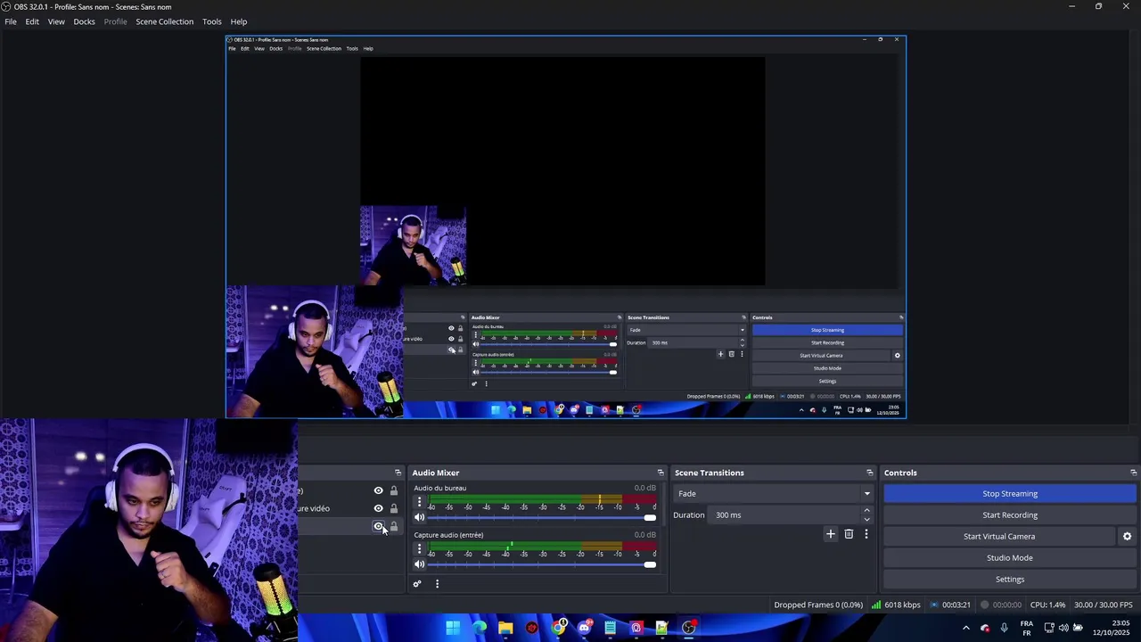Click the 'FRA FR' input language indicator

pyautogui.click(x=1026, y=628)
